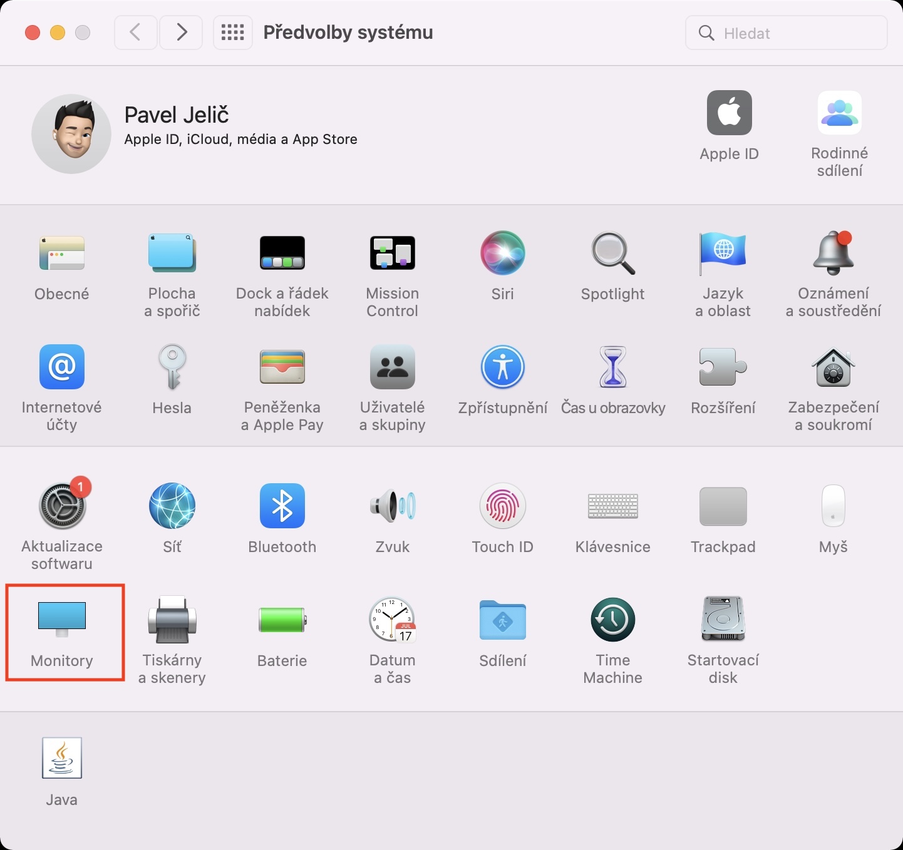Click the yellow minimize window button
This screenshot has height=850, width=903.
(58, 33)
